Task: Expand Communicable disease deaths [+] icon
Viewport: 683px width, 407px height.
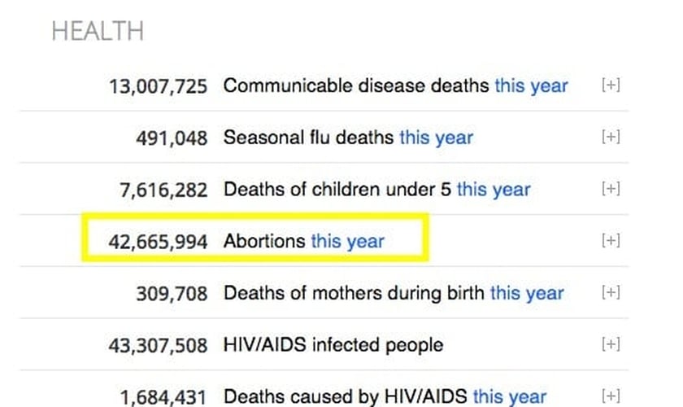Action: [x=611, y=85]
